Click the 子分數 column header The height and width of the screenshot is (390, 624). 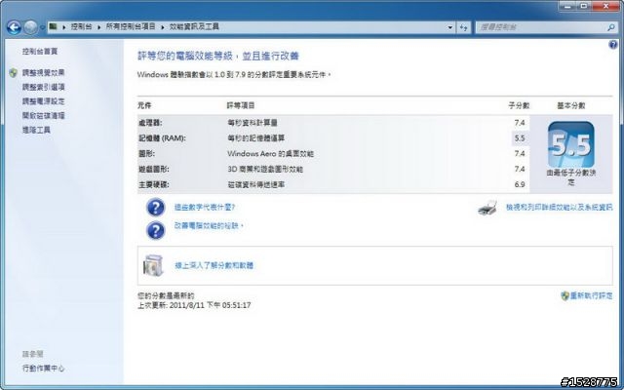click(519, 105)
